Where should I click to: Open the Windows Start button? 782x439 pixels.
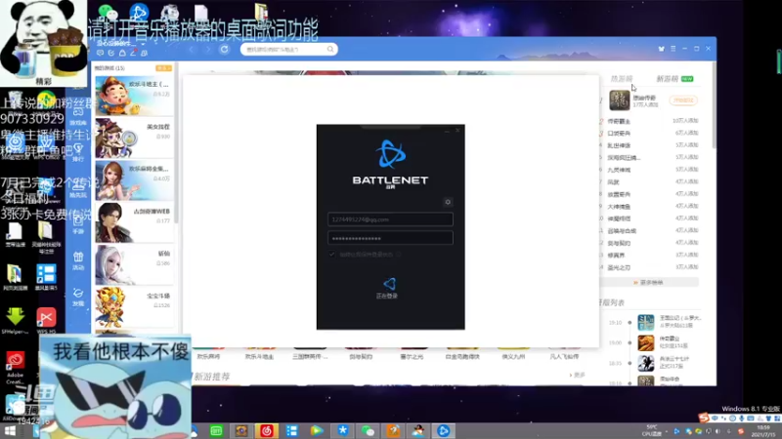pyautogui.click(x=10, y=431)
